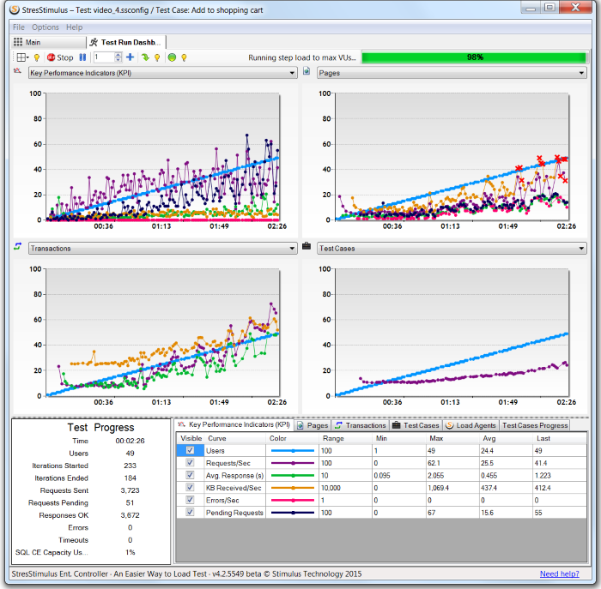Click the briefcase icon beside Test Cases dropdown
Viewport: 601px width, 589px height.
coord(307,246)
